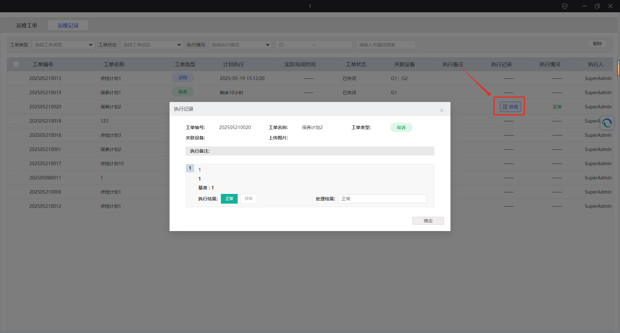Screen dimensions: 620x333
Task: Click the 点检 type badge in first row
Action: click(x=183, y=78)
